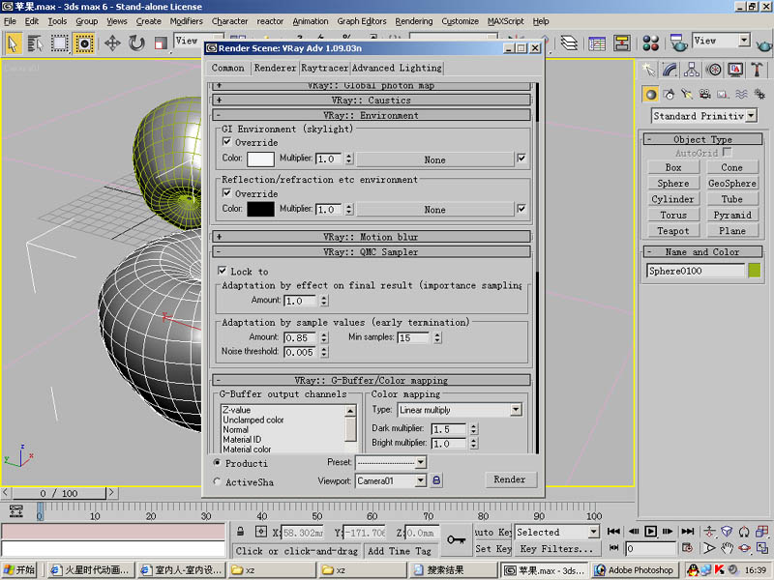Viewport: 774px width, 580px height.
Task: Open the Utilities command panel
Action: tap(757, 70)
